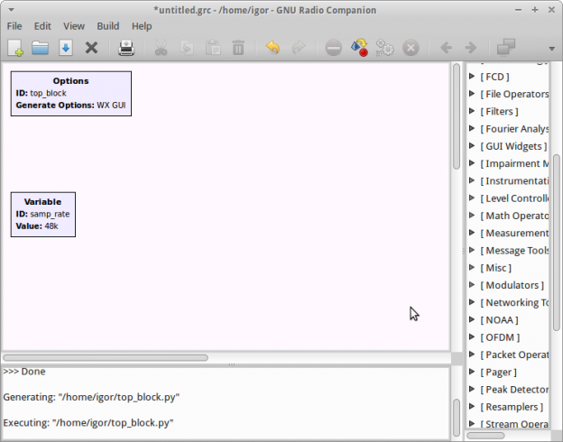
Task: Generate the flow graph
Action: (x=359, y=48)
